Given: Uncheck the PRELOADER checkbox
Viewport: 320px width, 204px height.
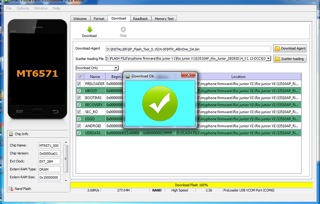Looking at the screenshot, I should tap(79, 84).
